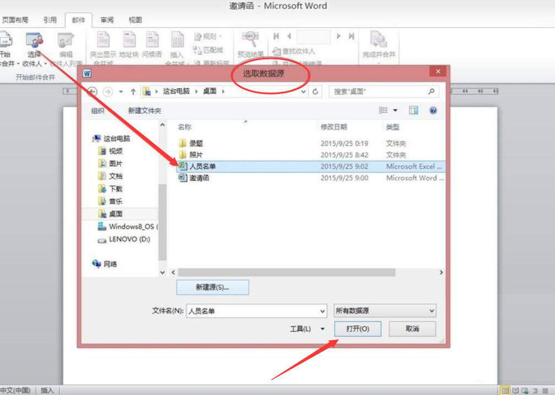The width and height of the screenshot is (555, 395).
Task: Click the 打开(O) button
Action: 358,329
